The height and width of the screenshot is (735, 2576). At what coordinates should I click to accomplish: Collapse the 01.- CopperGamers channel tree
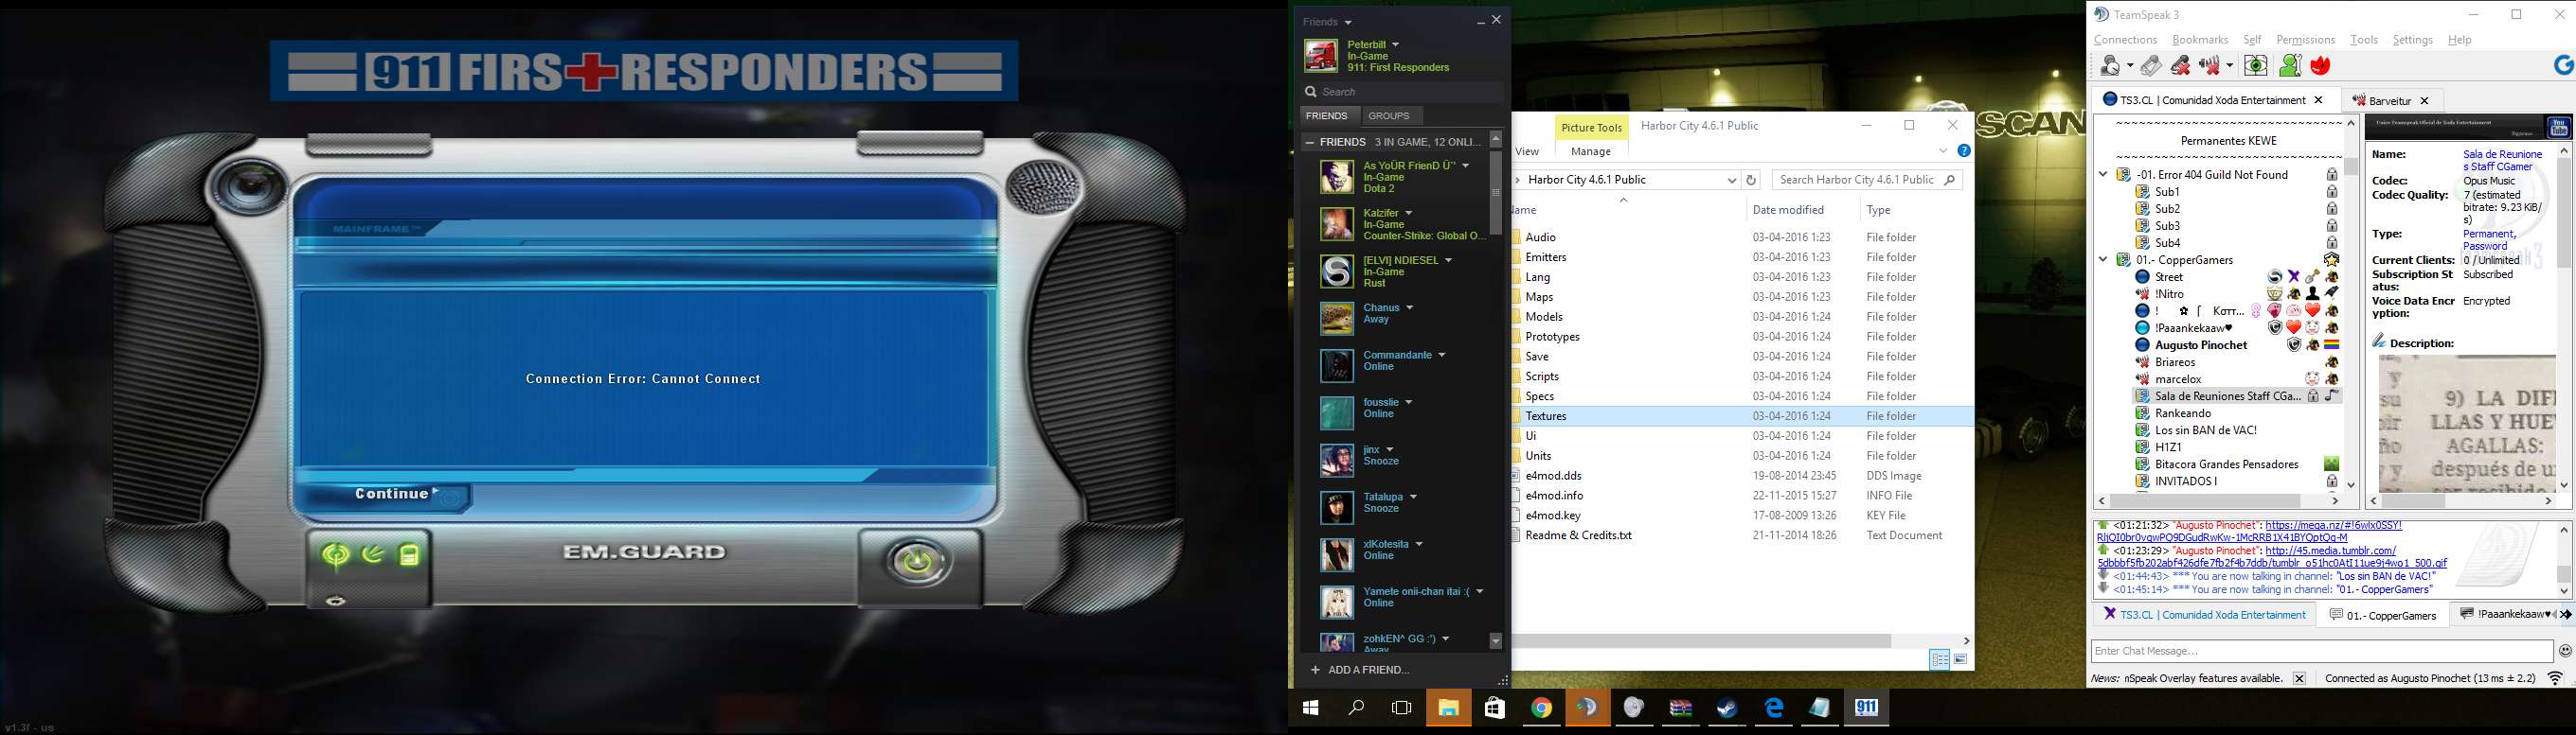coord(2103,259)
